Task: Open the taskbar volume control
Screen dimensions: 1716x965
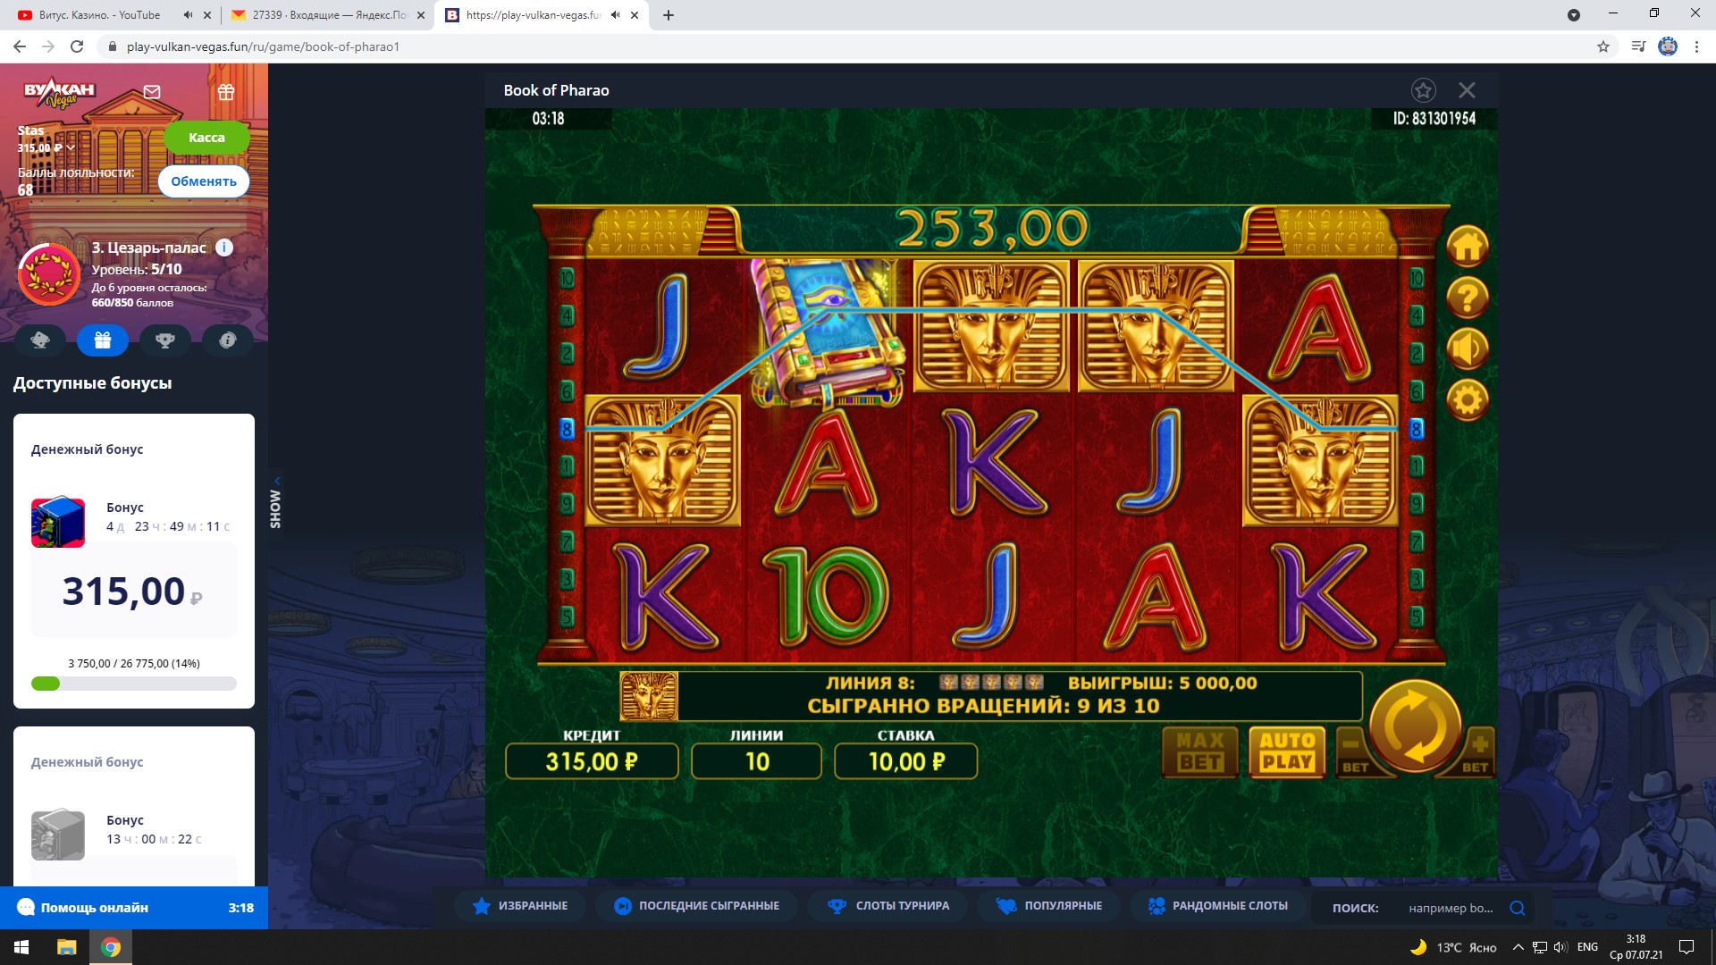Action: coord(1560,947)
